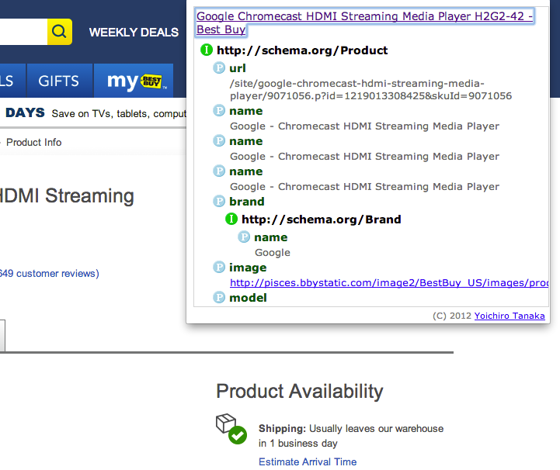Click the Product Info breadcrumb

[x=33, y=142]
